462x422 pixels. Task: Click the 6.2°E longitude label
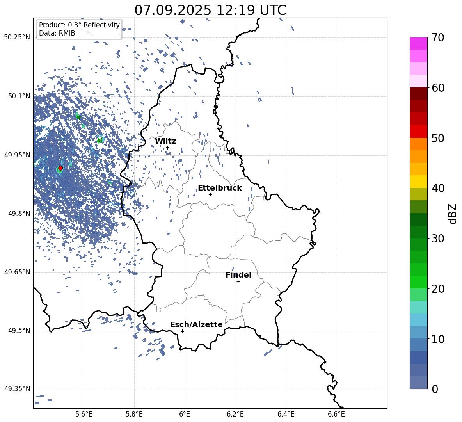click(235, 415)
